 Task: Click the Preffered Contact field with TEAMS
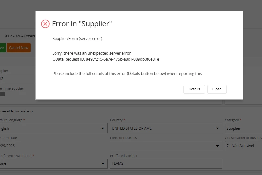[166, 164]
